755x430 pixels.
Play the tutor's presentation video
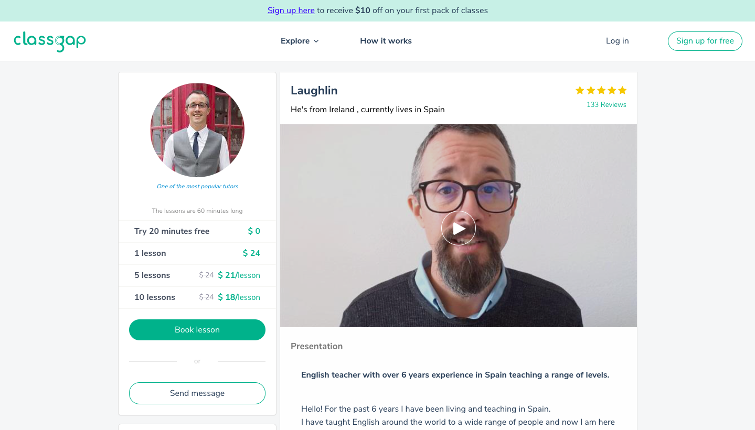458,228
